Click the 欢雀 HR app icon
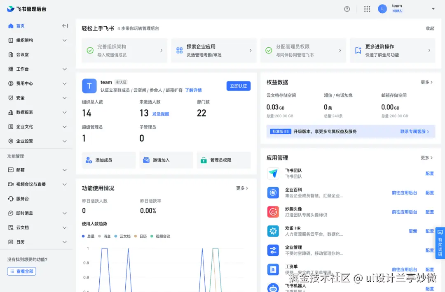This screenshot has height=292, width=445. 273,231
